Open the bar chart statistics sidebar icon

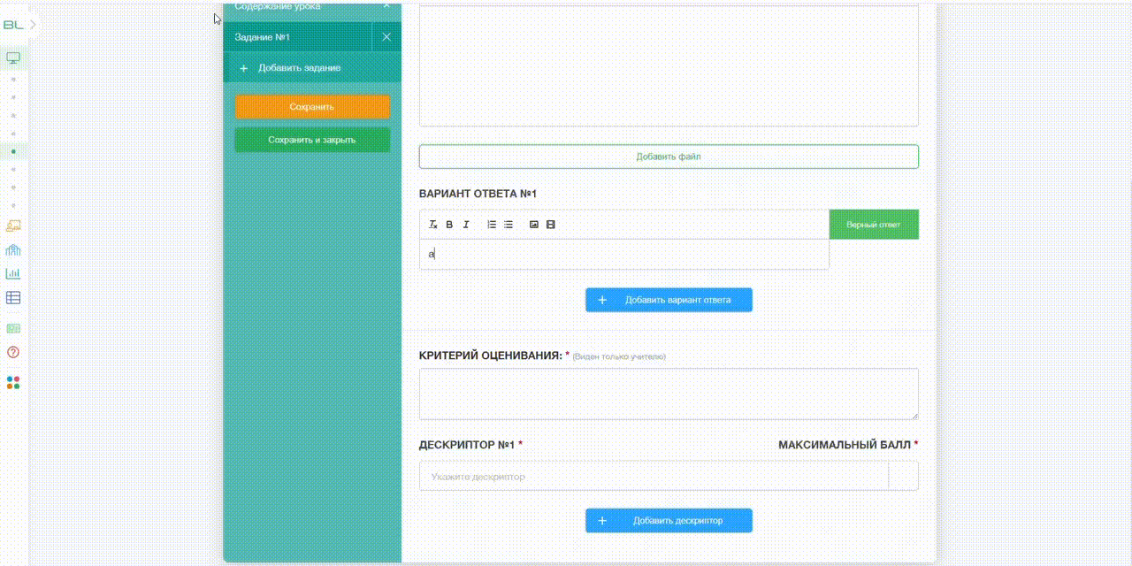[13, 273]
